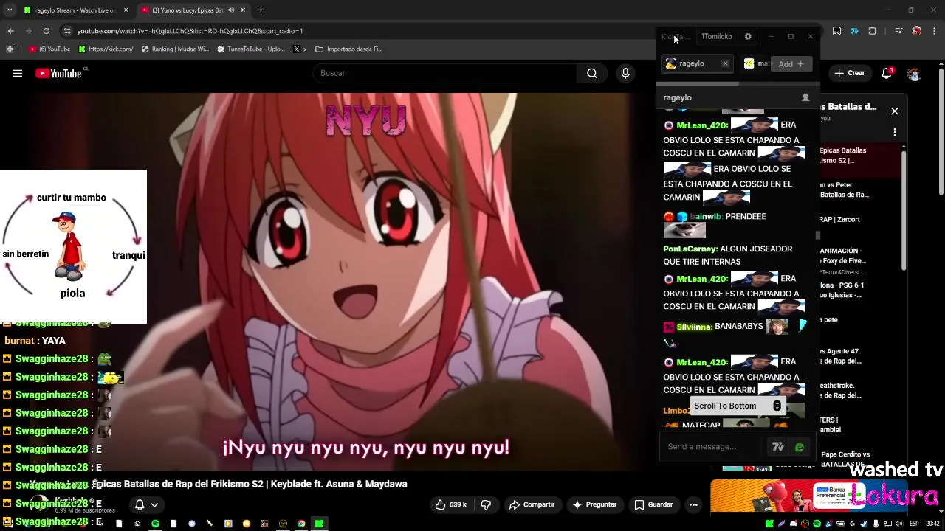Click the volume icon in system tray
The image size is (945, 531).
click(899, 524)
